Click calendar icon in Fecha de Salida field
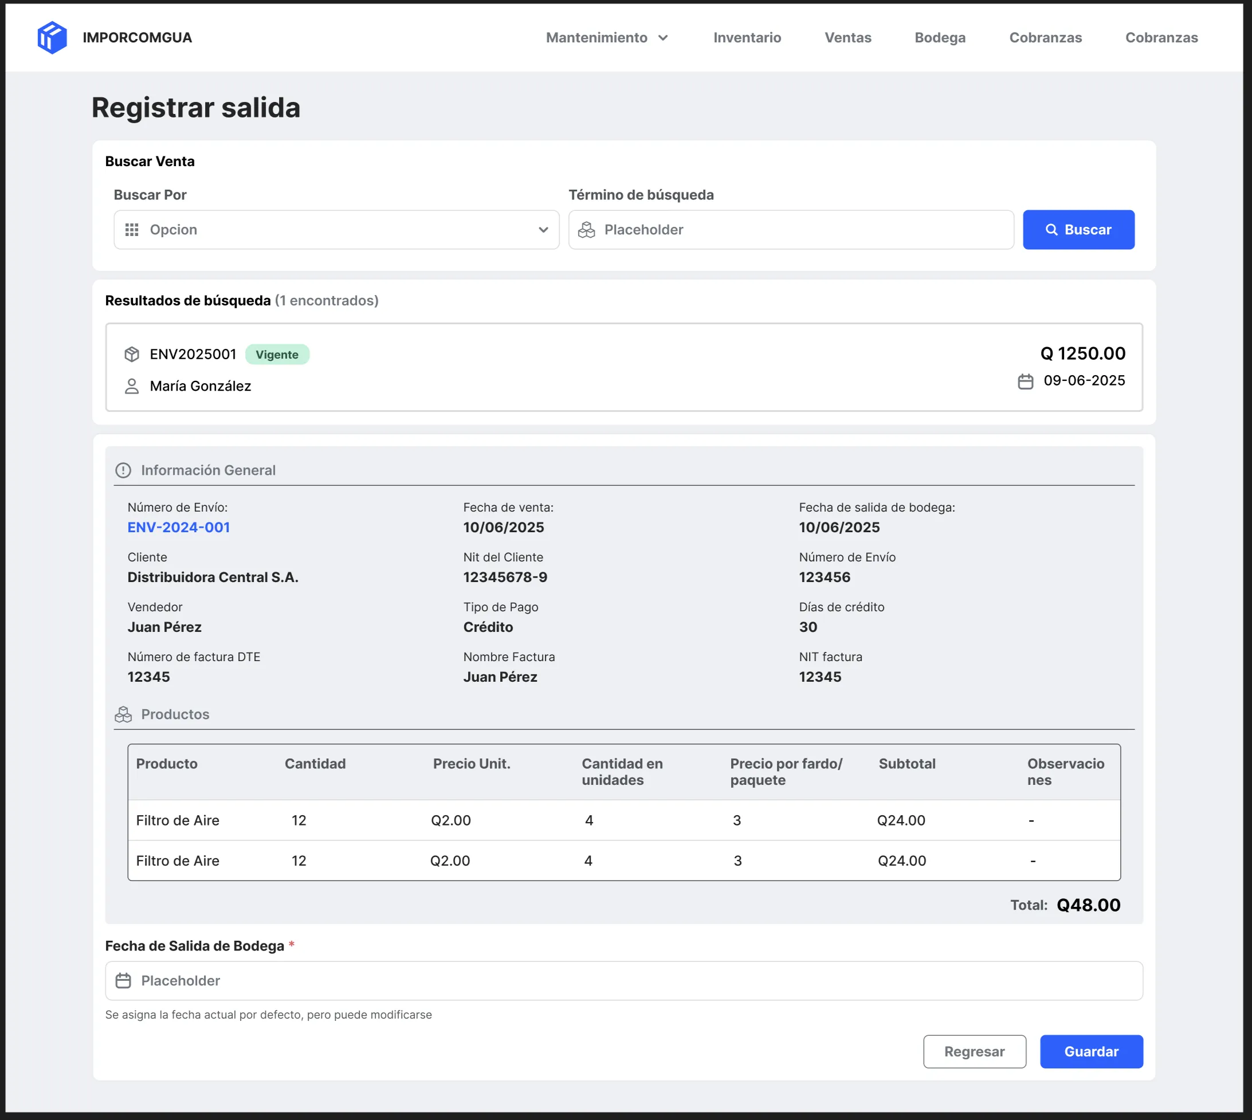 point(123,980)
